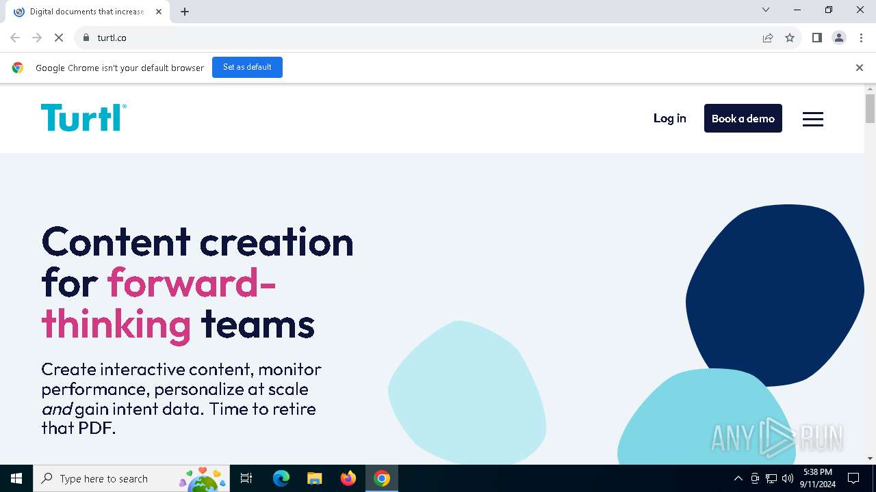Open Chrome three-dot menu
876x492 pixels.
tap(861, 38)
